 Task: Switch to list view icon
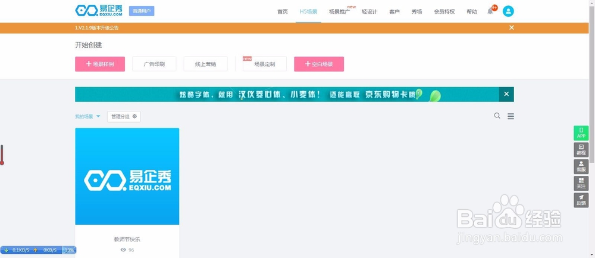tap(511, 116)
